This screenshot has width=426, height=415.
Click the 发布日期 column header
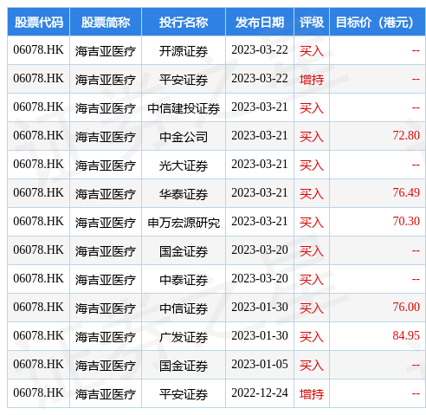[x=260, y=23]
